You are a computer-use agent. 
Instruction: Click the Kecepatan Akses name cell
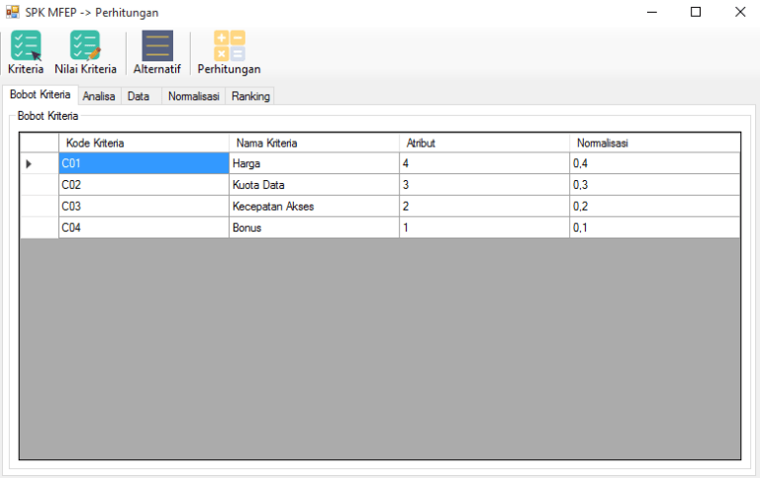coord(314,207)
